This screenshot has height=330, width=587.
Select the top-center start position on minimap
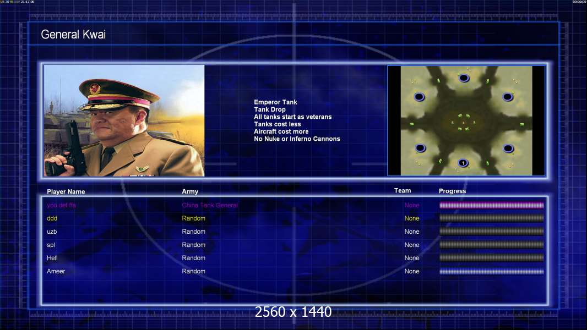(464, 78)
